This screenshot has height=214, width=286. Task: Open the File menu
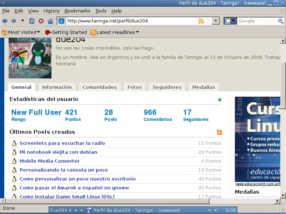pos(6,11)
